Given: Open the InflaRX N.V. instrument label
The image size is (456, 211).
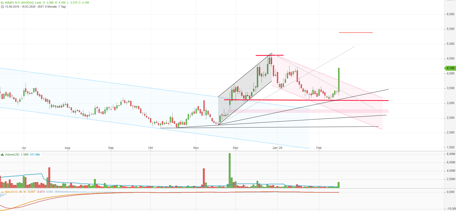Looking at the screenshot, I should [23, 3].
